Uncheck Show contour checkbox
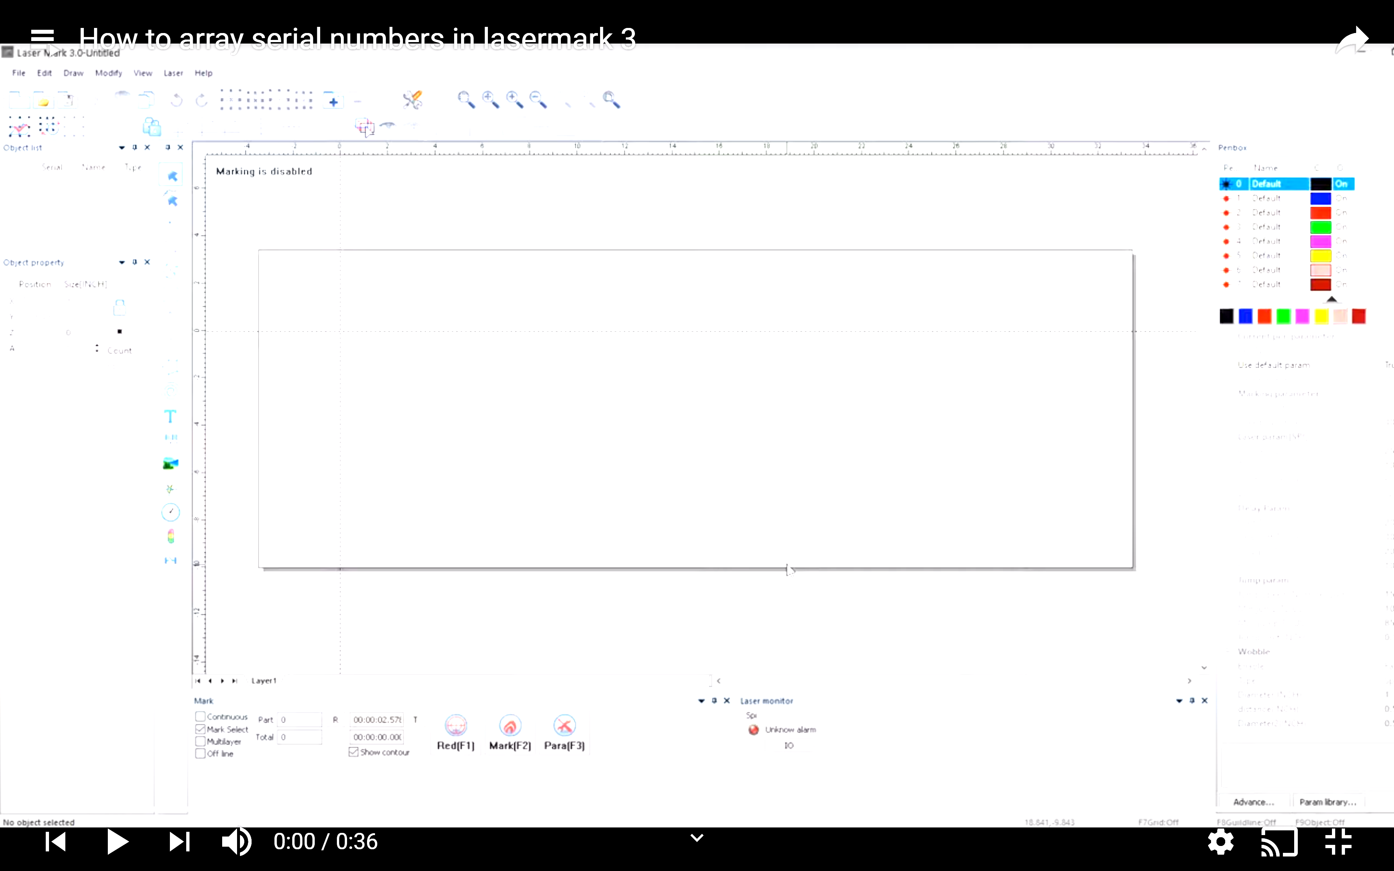 click(x=354, y=752)
